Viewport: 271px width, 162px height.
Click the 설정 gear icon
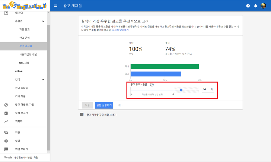point(6,141)
